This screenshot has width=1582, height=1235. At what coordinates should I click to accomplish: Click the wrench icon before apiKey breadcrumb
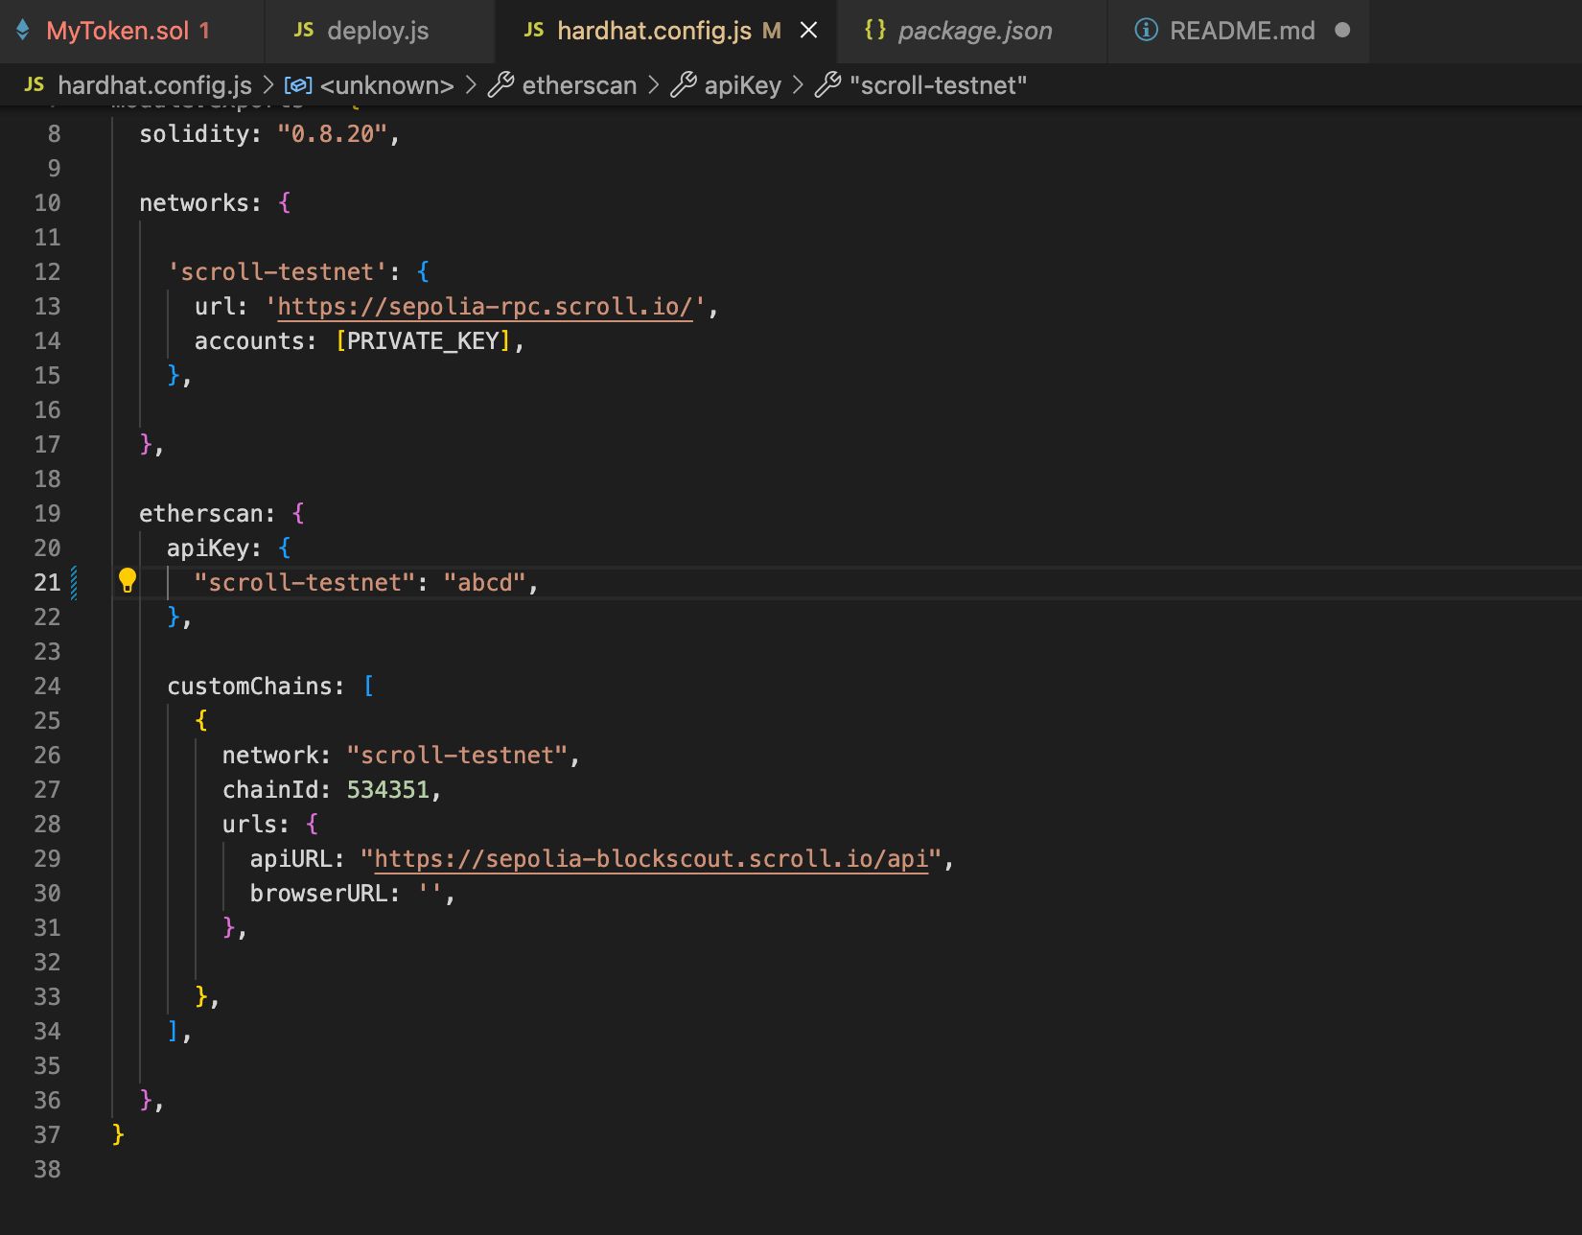[684, 85]
